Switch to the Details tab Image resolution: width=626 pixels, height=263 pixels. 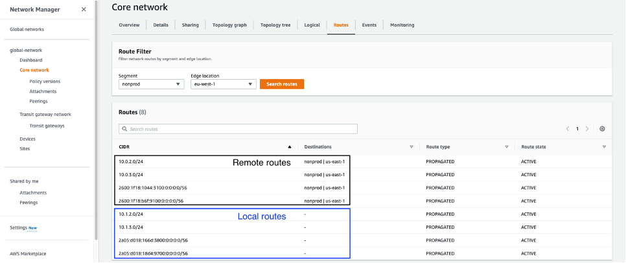(x=161, y=25)
